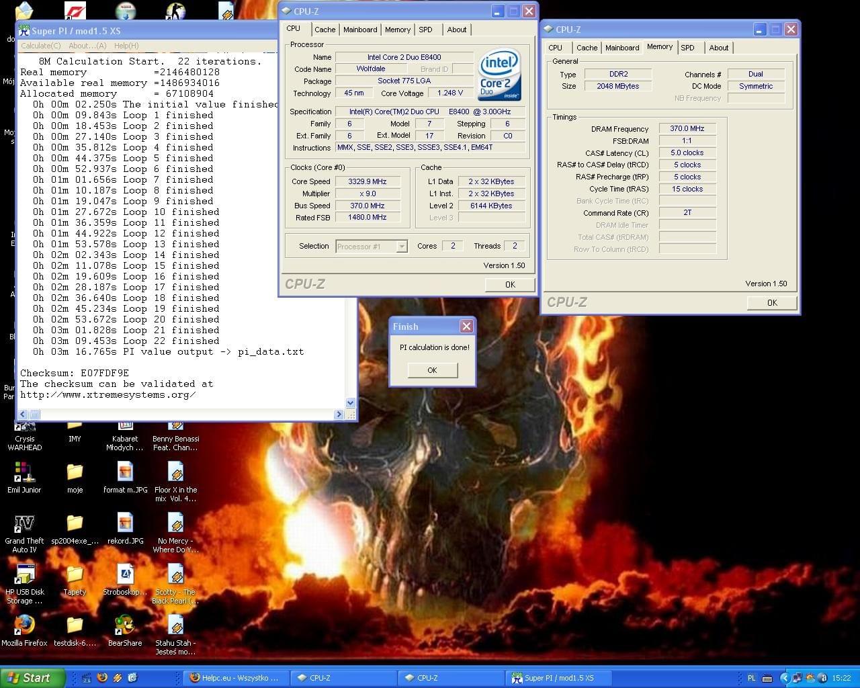Open the format m.JPG image file

(125, 478)
